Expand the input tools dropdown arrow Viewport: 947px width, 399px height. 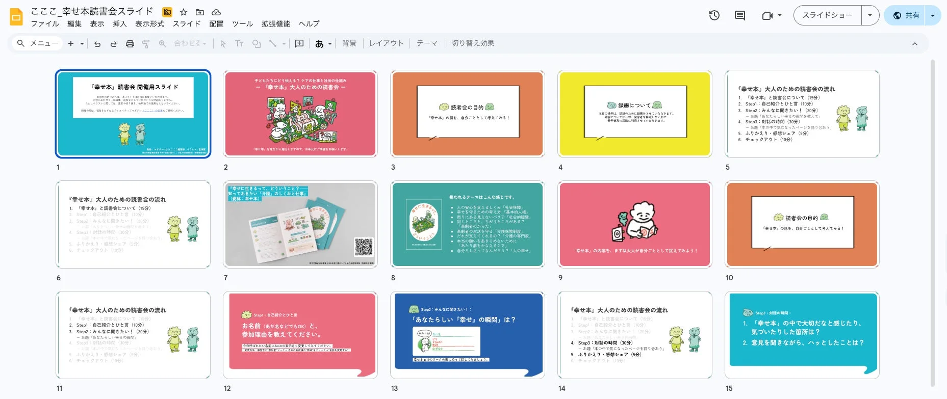click(330, 44)
